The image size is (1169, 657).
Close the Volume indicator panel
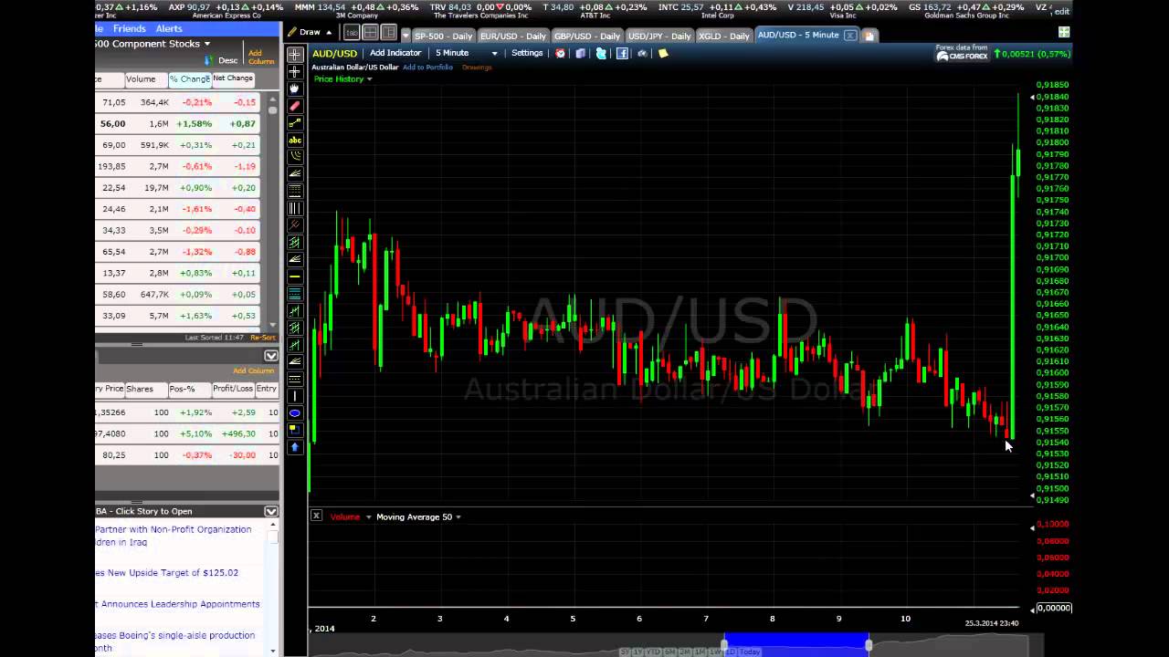point(316,516)
